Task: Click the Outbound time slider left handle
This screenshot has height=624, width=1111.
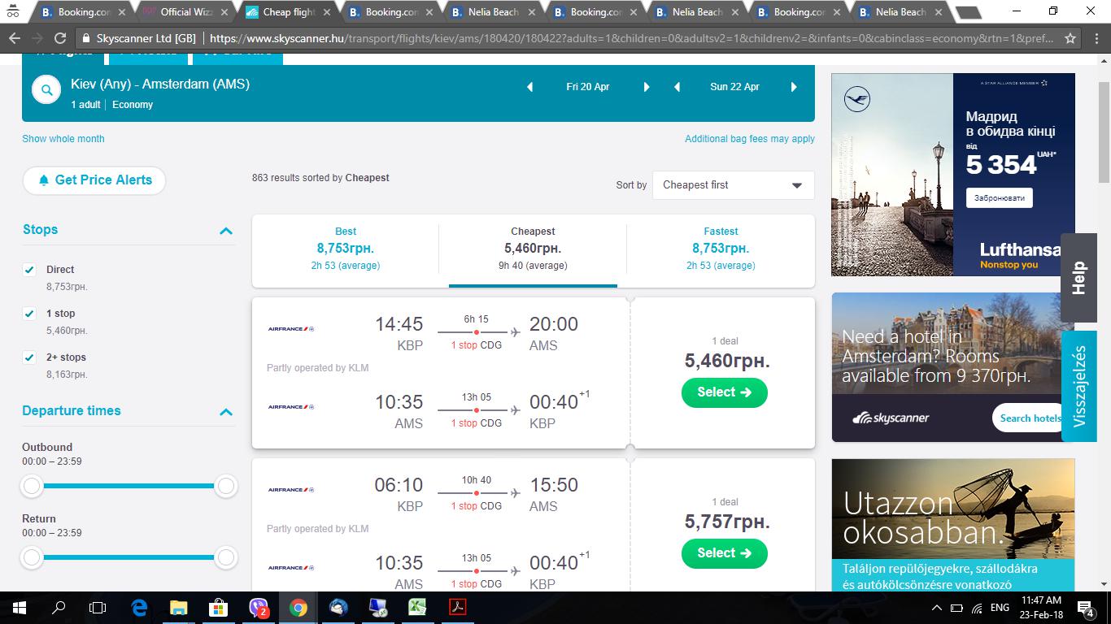Action: (32, 486)
